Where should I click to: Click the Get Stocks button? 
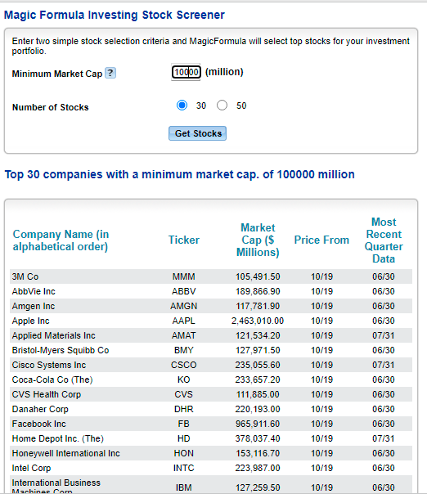198,133
